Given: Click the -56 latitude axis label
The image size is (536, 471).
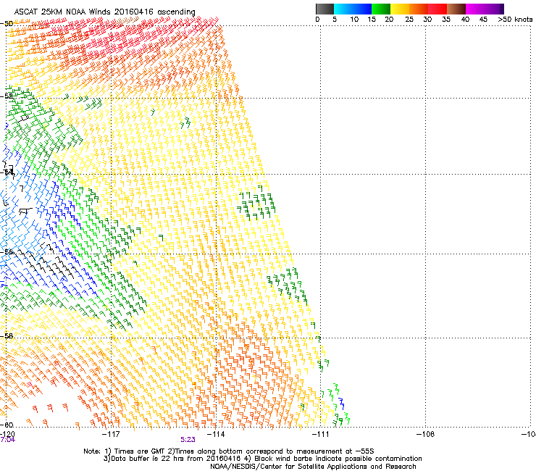Looking at the screenshot, I should (7, 252).
